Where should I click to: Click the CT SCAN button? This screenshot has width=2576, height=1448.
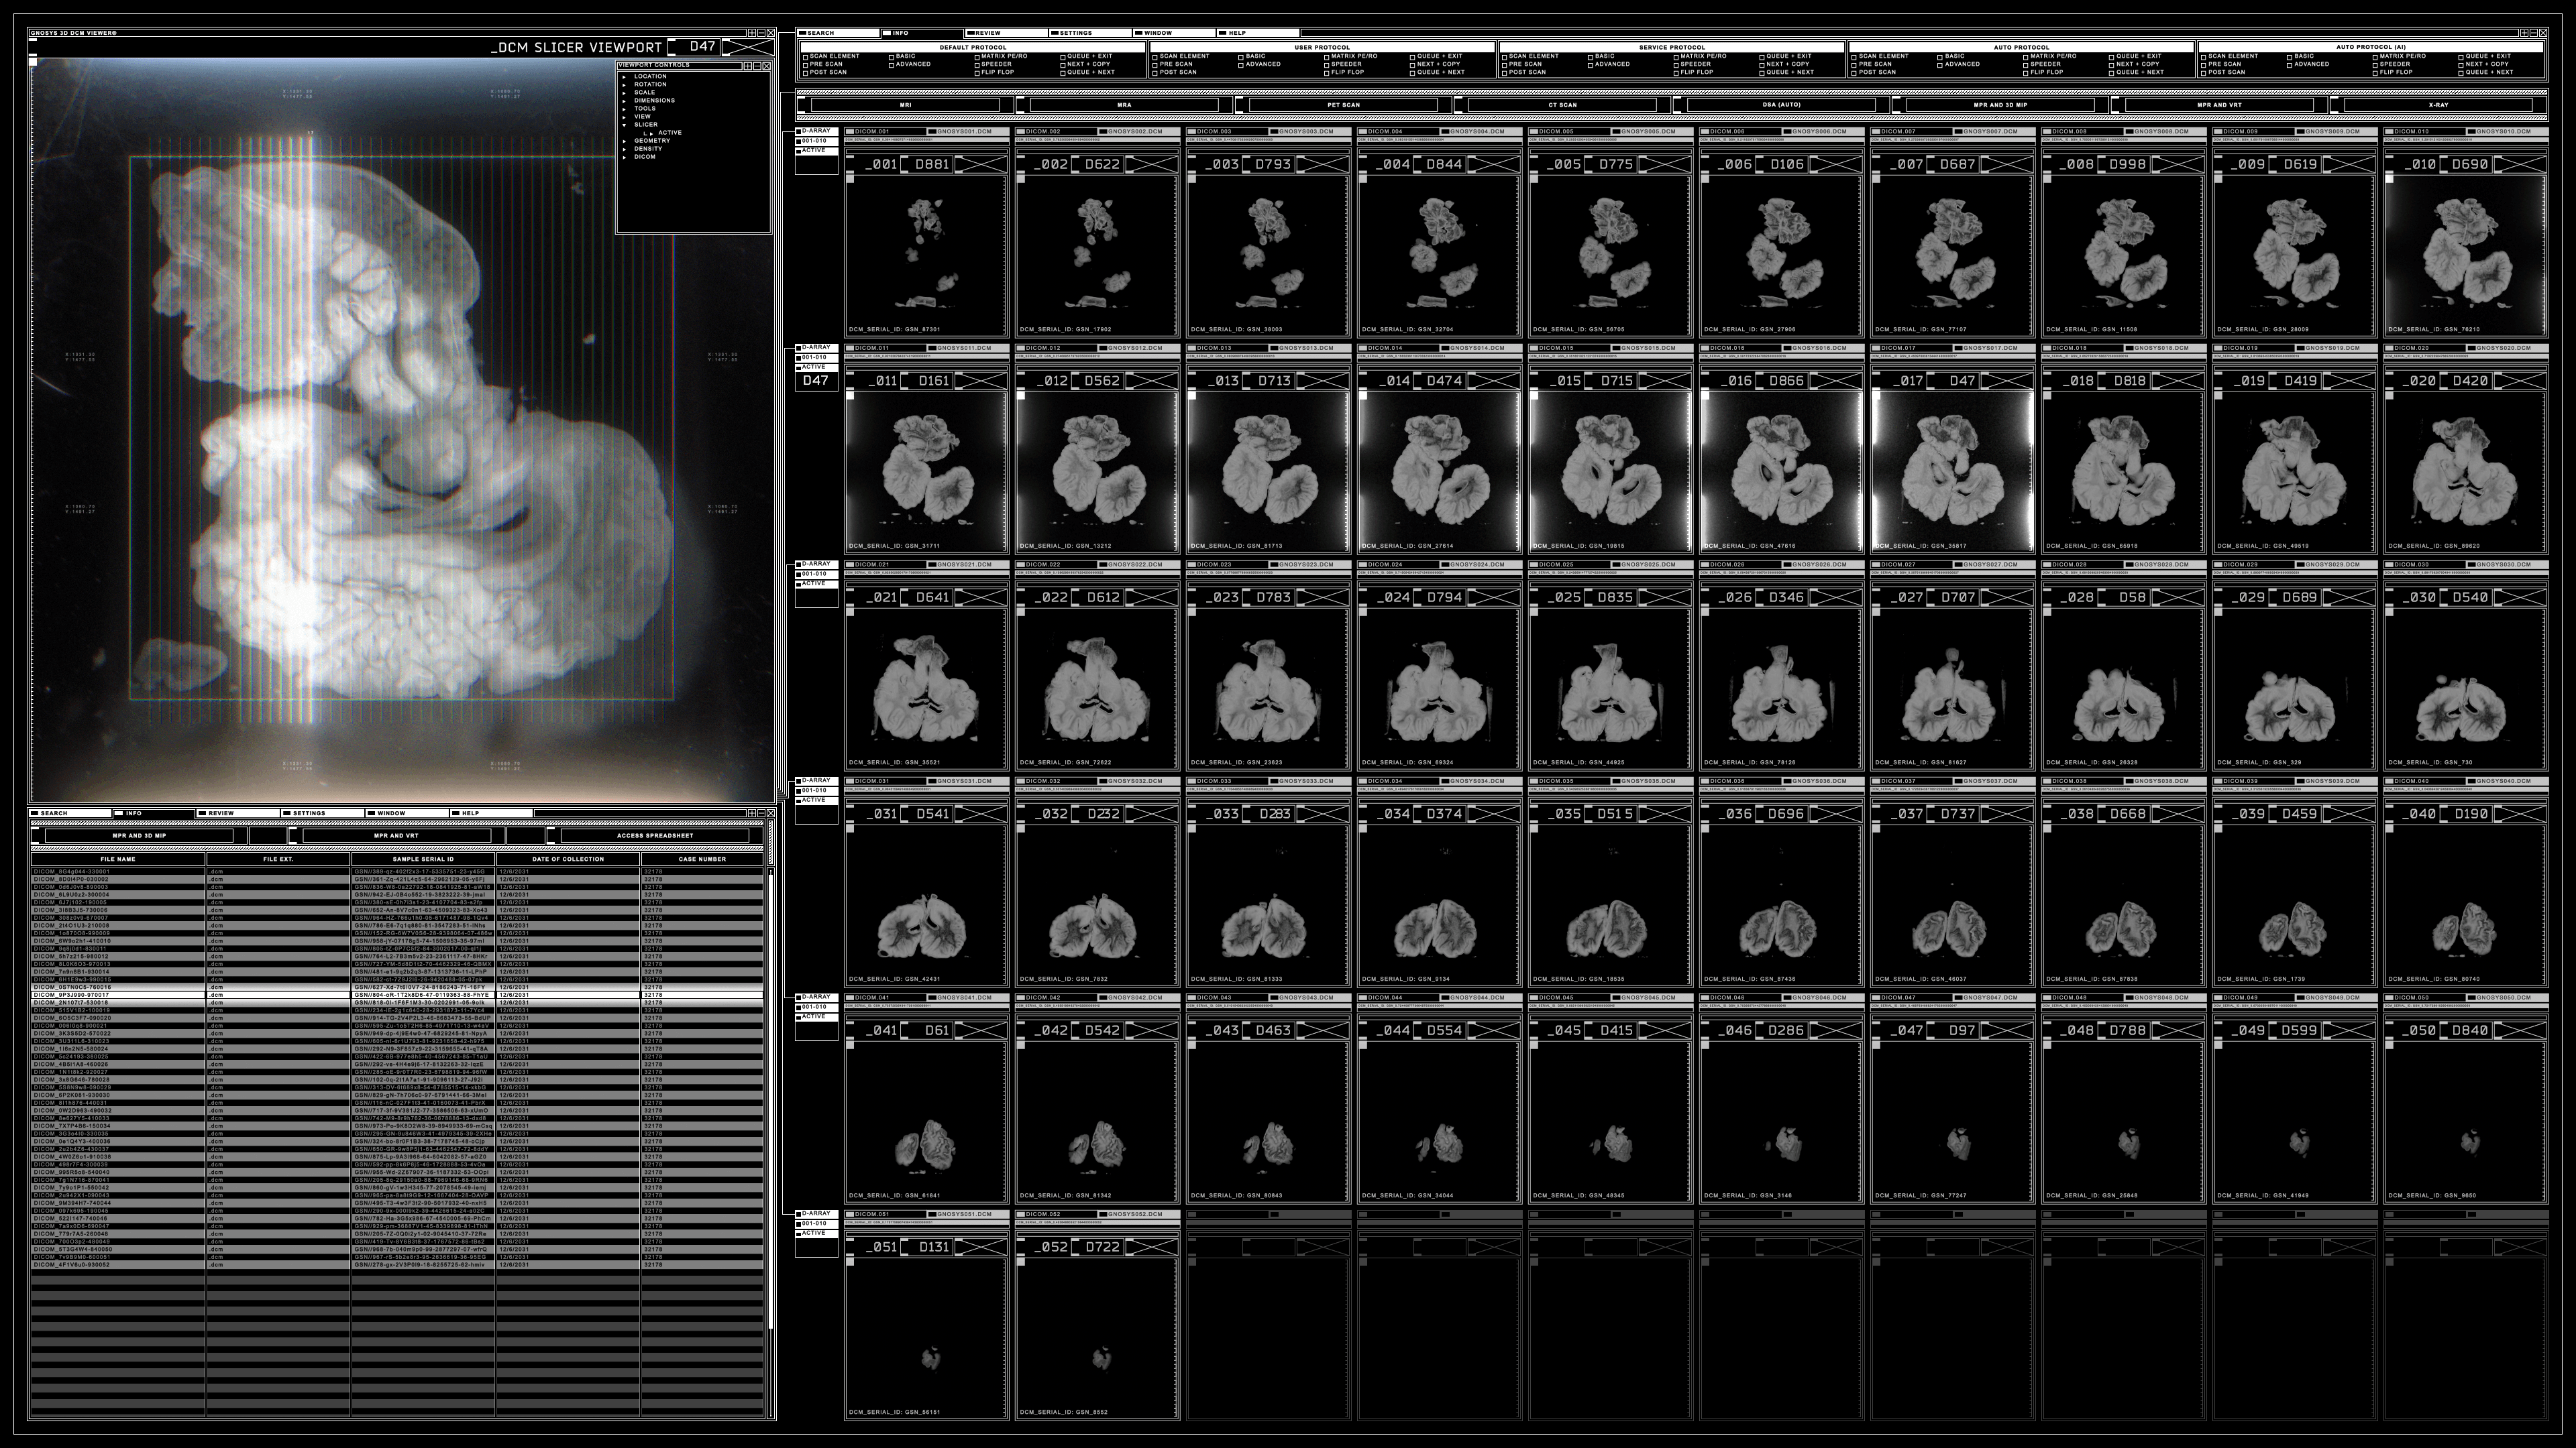1562,105
